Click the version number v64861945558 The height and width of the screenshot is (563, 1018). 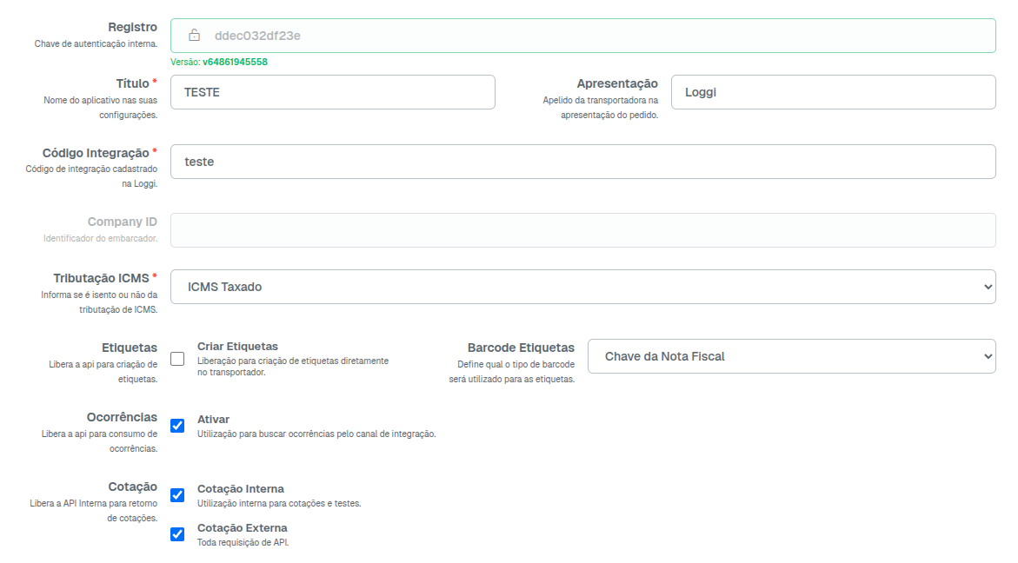(235, 63)
